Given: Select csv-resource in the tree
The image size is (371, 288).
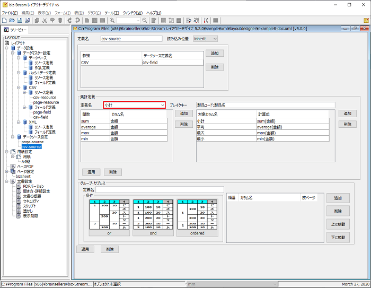Looking at the screenshot, I should [x=45, y=98].
